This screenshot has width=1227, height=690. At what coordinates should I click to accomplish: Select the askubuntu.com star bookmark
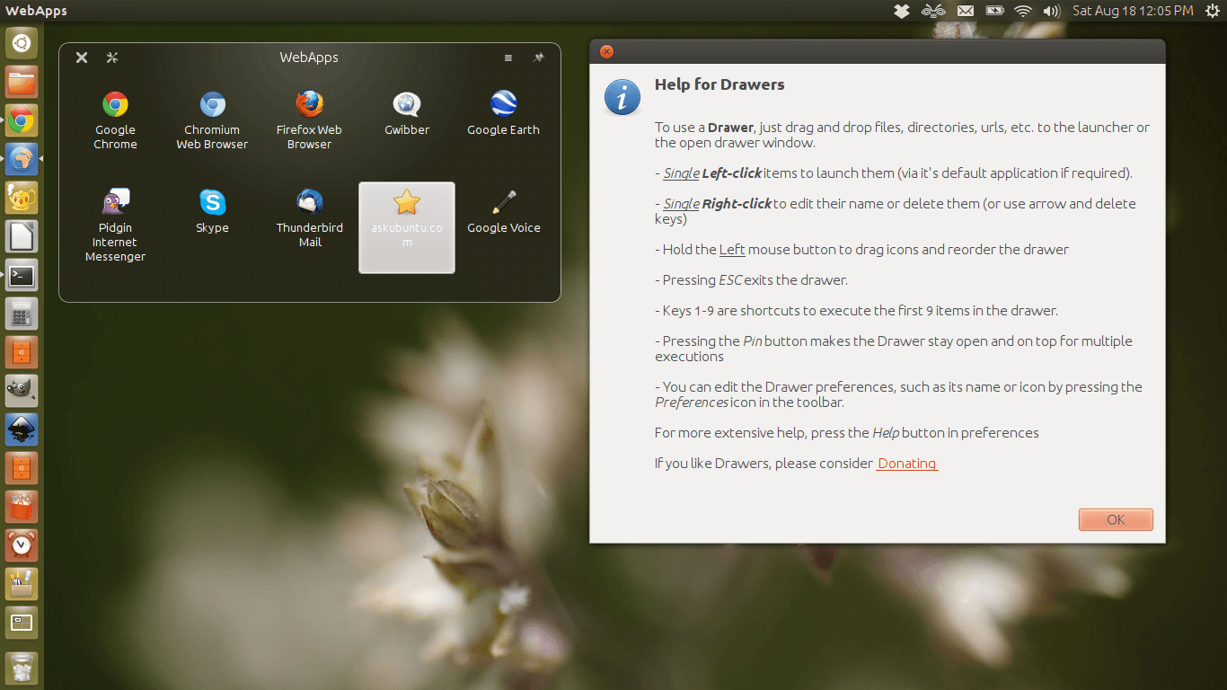tap(407, 227)
